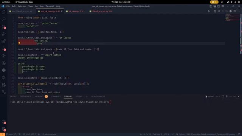Switch to the DEBUG CONSOLE panel tab
242x136 pixels.
point(98,96)
